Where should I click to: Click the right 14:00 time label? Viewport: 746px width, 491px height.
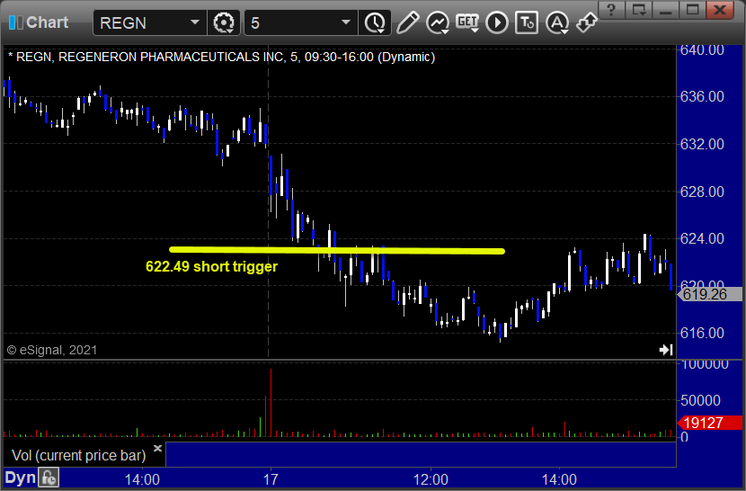click(559, 479)
